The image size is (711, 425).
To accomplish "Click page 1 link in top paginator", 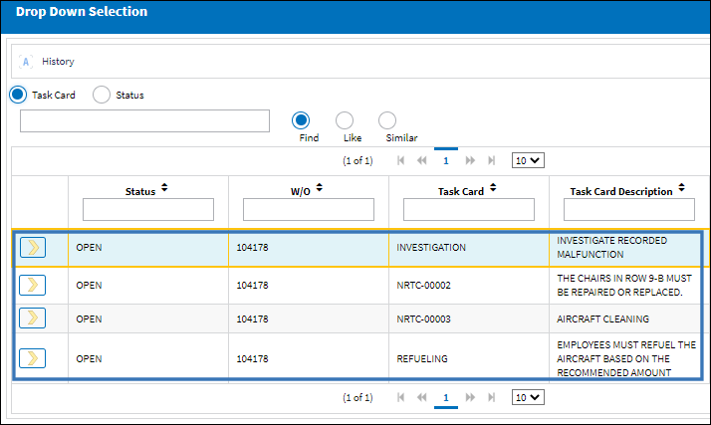I will pos(446,161).
